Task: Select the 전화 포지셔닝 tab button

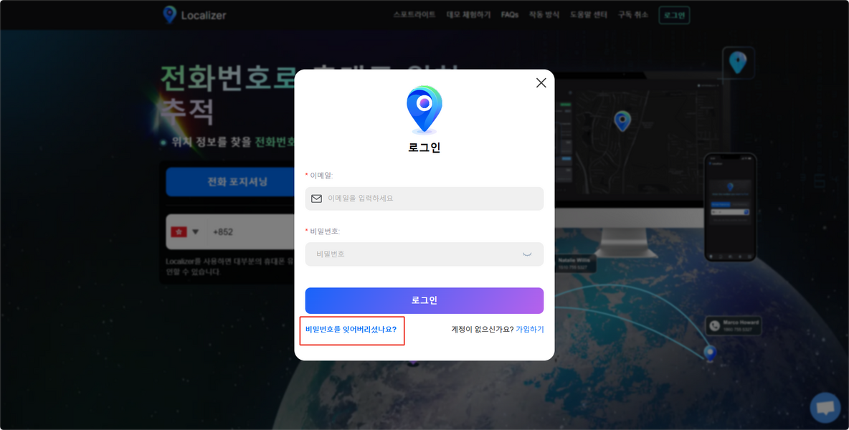Action: [x=237, y=182]
